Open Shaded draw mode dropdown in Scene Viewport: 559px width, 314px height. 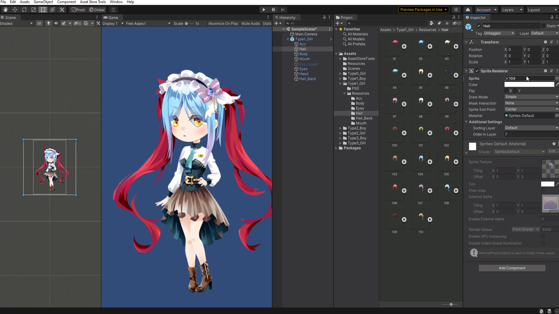coord(17,23)
